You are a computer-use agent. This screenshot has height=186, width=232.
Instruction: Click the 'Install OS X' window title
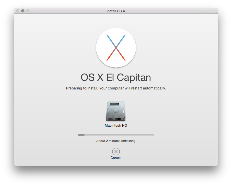pos(116,11)
